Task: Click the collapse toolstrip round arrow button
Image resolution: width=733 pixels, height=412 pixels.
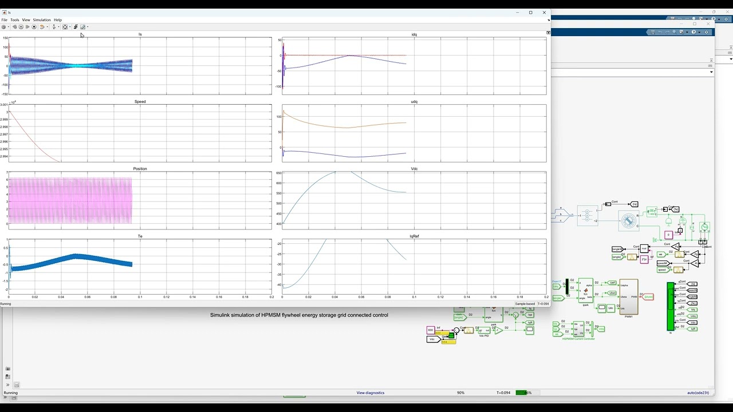Action: click(x=706, y=32)
